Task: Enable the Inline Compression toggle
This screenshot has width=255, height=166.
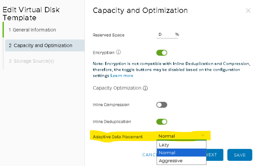Action: coord(162,105)
